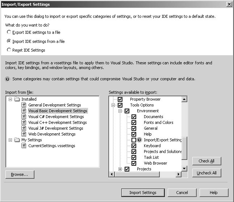Uncheck the Projects and Solutions checkbox
This screenshot has height=202, width=234.
(134, 151)
